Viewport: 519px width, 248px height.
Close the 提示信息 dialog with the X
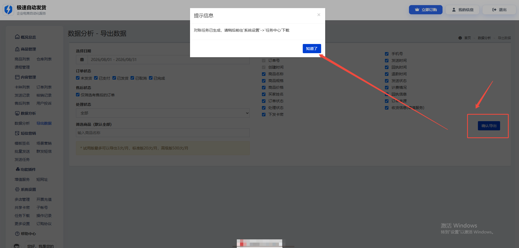click(319, 15)
